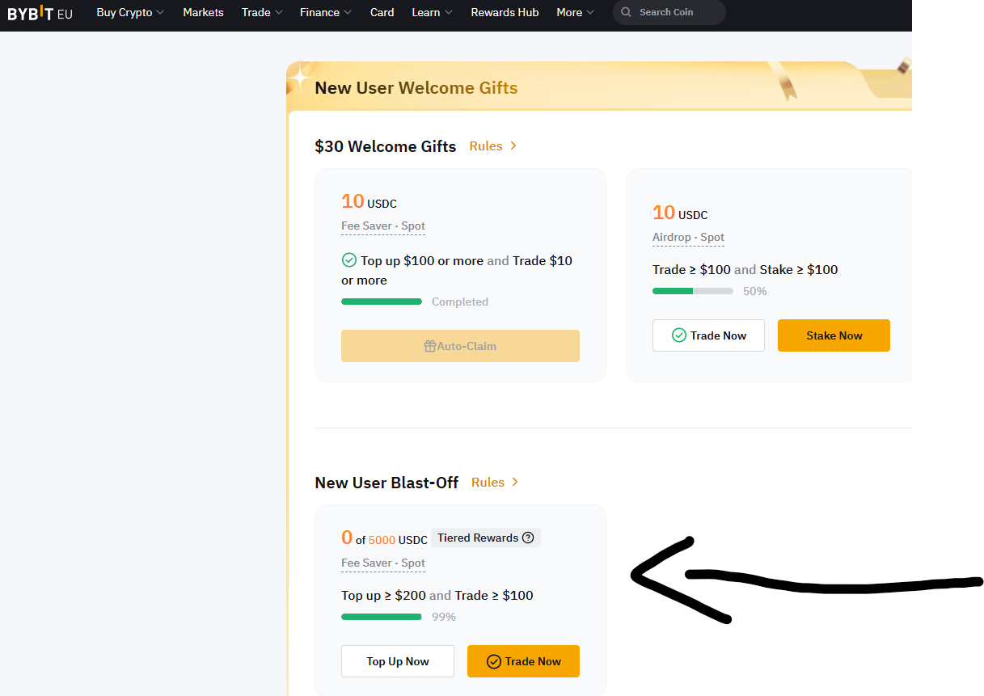Click the checkmark icon on orange Trade Now button
Viewport: 984px width, 696px height.
[494, 661]
